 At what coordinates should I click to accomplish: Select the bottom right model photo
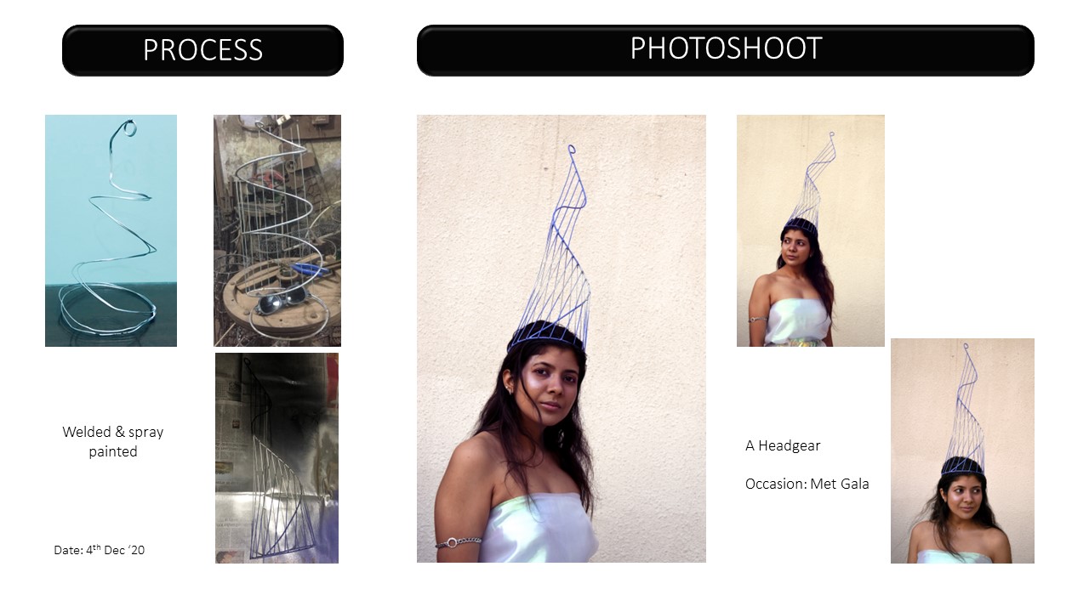pos(962,450)
